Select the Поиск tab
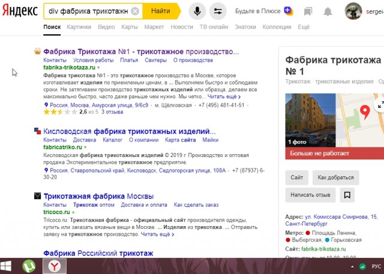Screen dimensions: 384x274 (x=52, y=27)
